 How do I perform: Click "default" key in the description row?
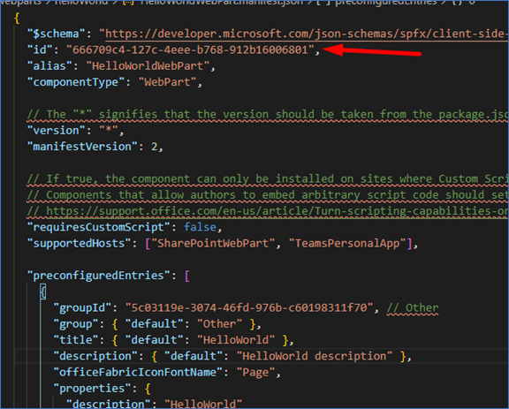[194, 356]
